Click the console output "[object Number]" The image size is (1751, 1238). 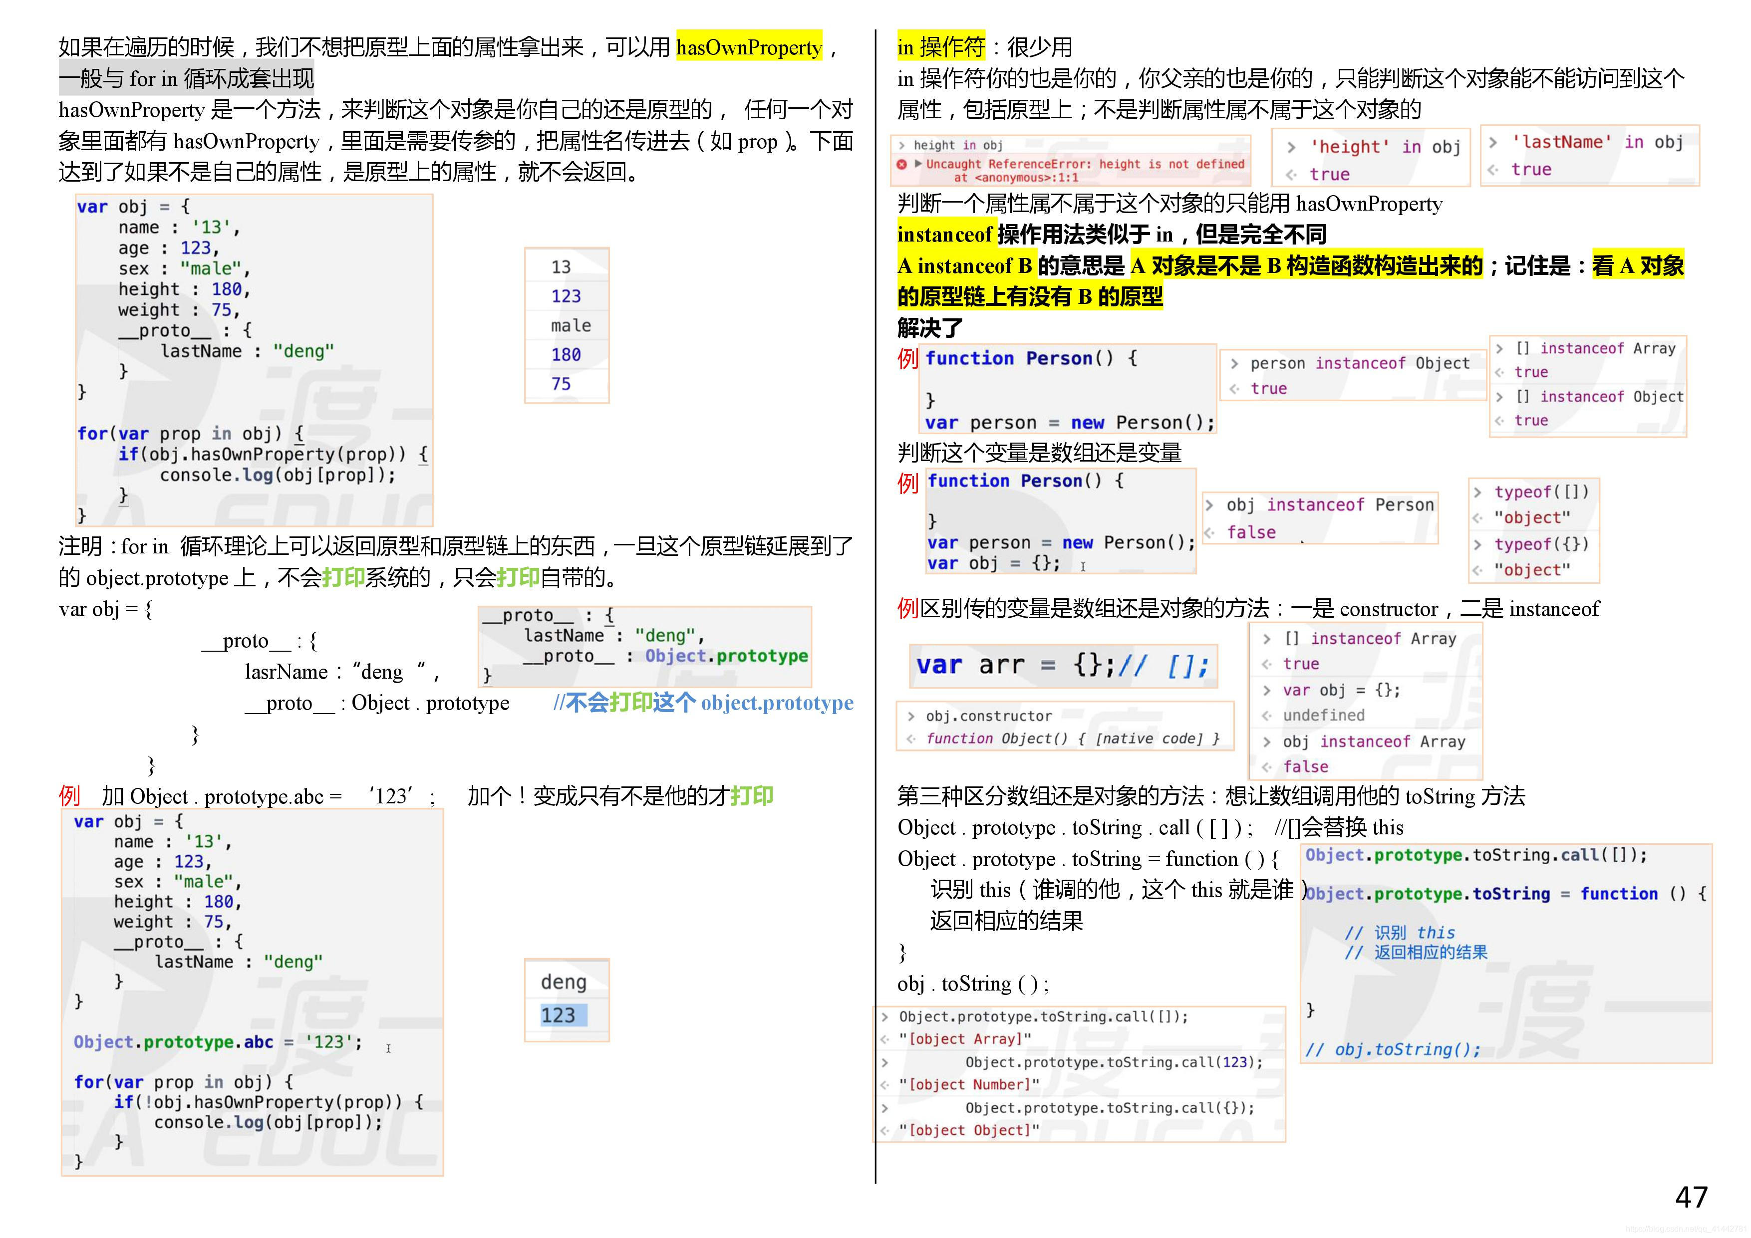[968, 1085]
